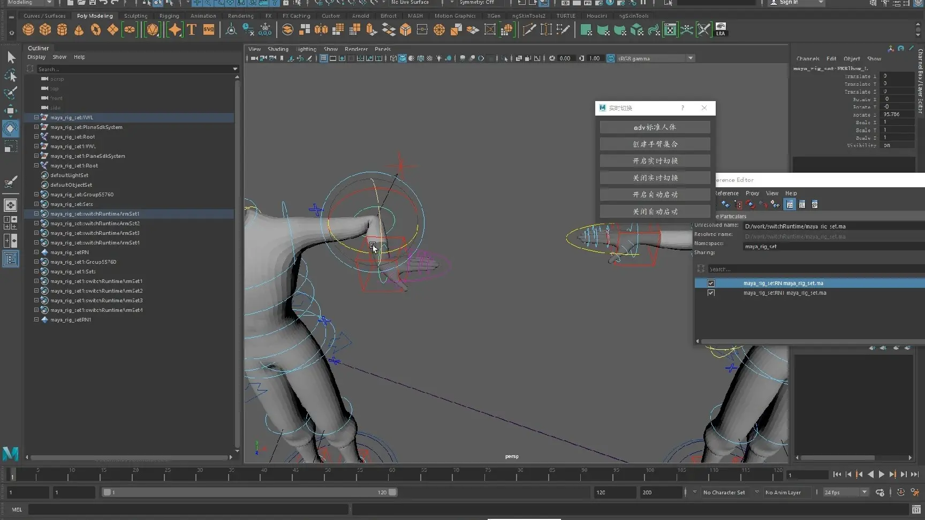Open the Proxy menu in Reference Editor
Image resolution: width=925 pixels, height=520 pixels.
752,193
